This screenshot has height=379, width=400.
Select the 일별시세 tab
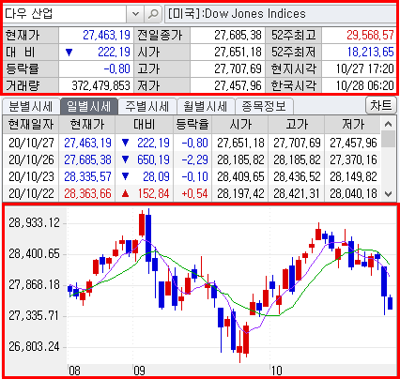pyautogui.click(x=89, y=106)
